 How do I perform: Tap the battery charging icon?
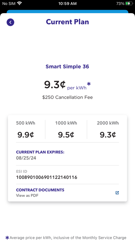click(129, 3)
